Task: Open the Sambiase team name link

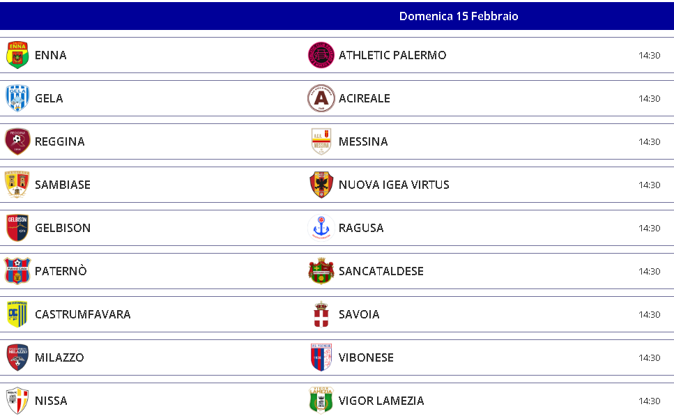Action: (x=63, y=185)
